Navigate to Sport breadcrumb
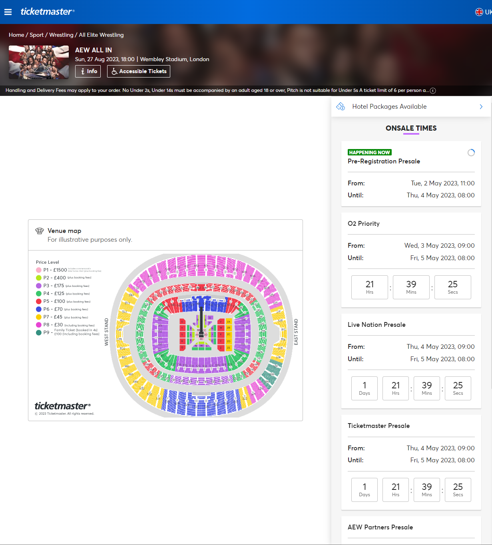Viewport: 492px width, 545px height. [37, 35]
